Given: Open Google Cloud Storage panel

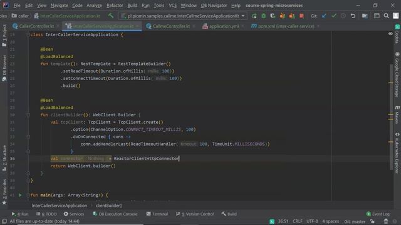Looking at the screenshot, I should pos(397,75).
